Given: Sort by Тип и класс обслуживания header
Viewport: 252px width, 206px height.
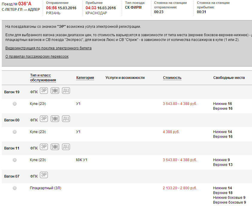Looking at the screenshot, I should pos(43,78).
